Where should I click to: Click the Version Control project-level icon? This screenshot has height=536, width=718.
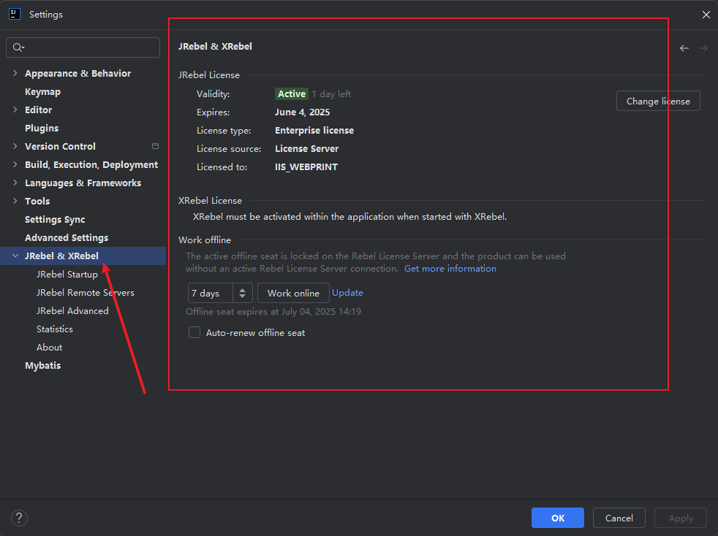click(155, 146)
